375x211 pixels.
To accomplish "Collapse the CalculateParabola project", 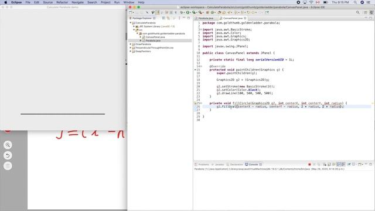I will 131,23.
